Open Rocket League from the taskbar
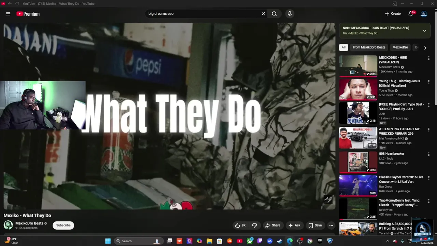Image resolution: width=437 pixels, height=246 pixels. [x=330, y=241]
